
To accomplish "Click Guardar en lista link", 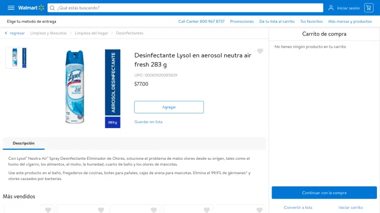I will (148, 122).
